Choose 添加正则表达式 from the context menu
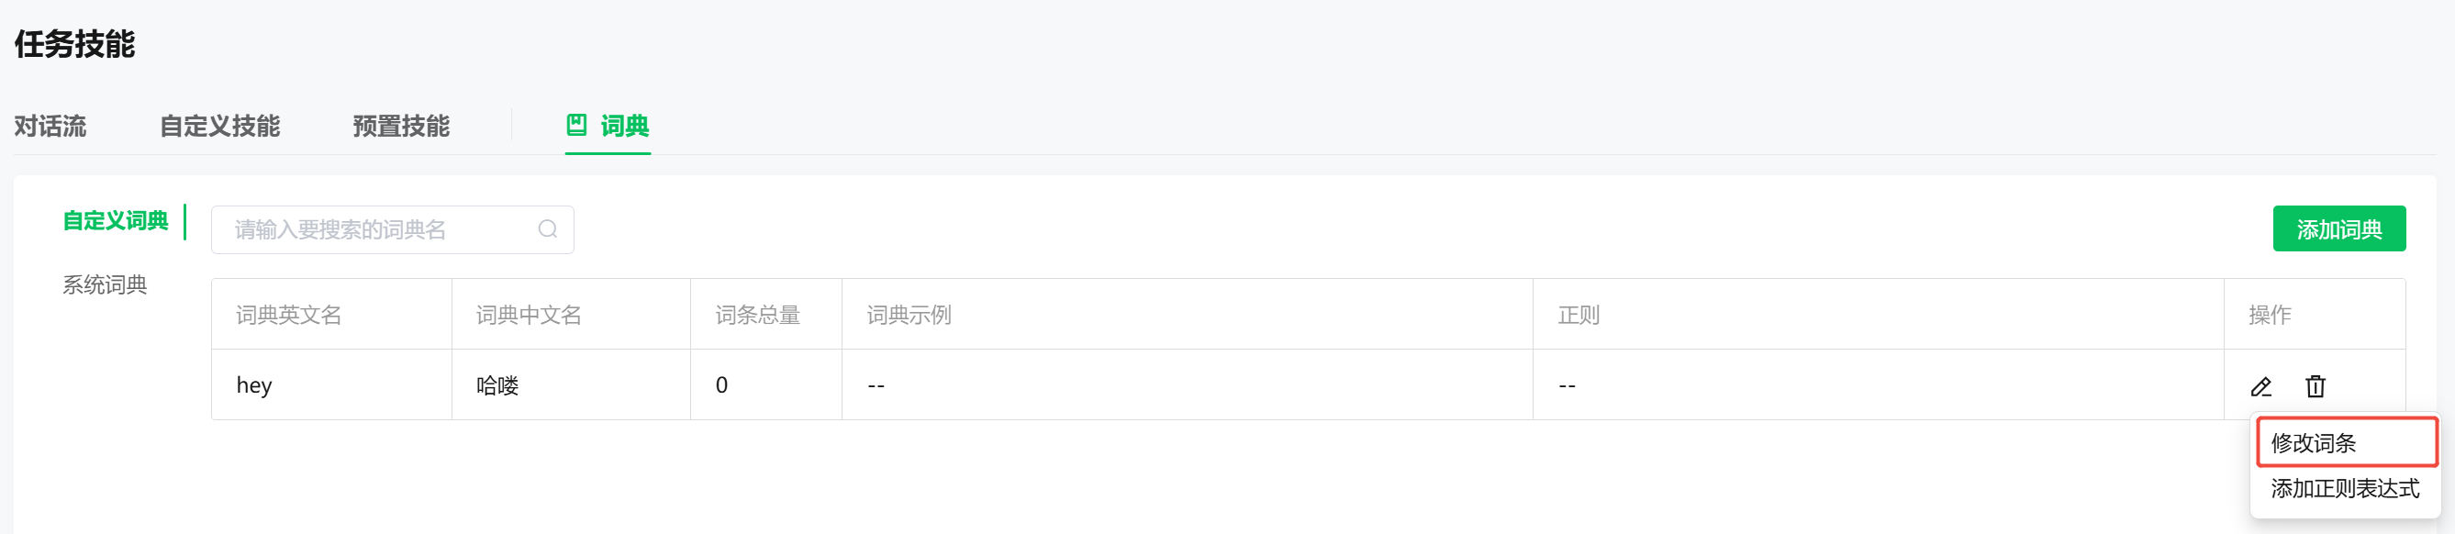The width and height of the screenshot is (2455, 534). point(2348,488)
